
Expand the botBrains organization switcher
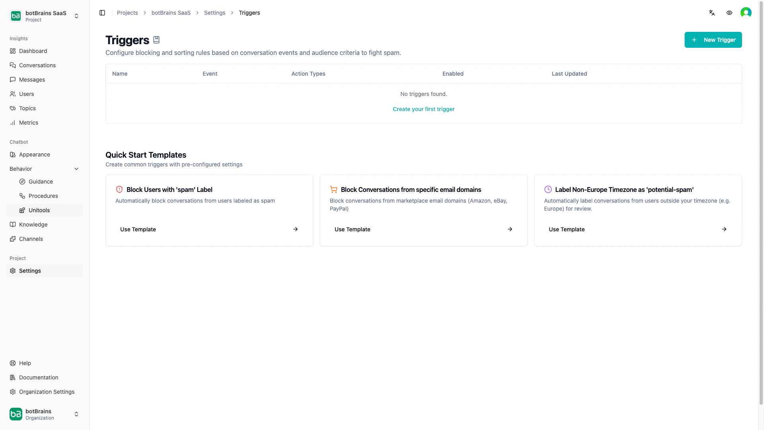pyautogui.click(x=76, y=414)
